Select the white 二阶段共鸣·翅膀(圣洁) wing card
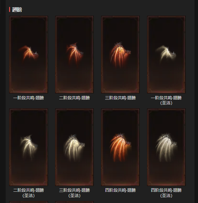The height and width of the screenshot is (203, 198). pos(29,147)
